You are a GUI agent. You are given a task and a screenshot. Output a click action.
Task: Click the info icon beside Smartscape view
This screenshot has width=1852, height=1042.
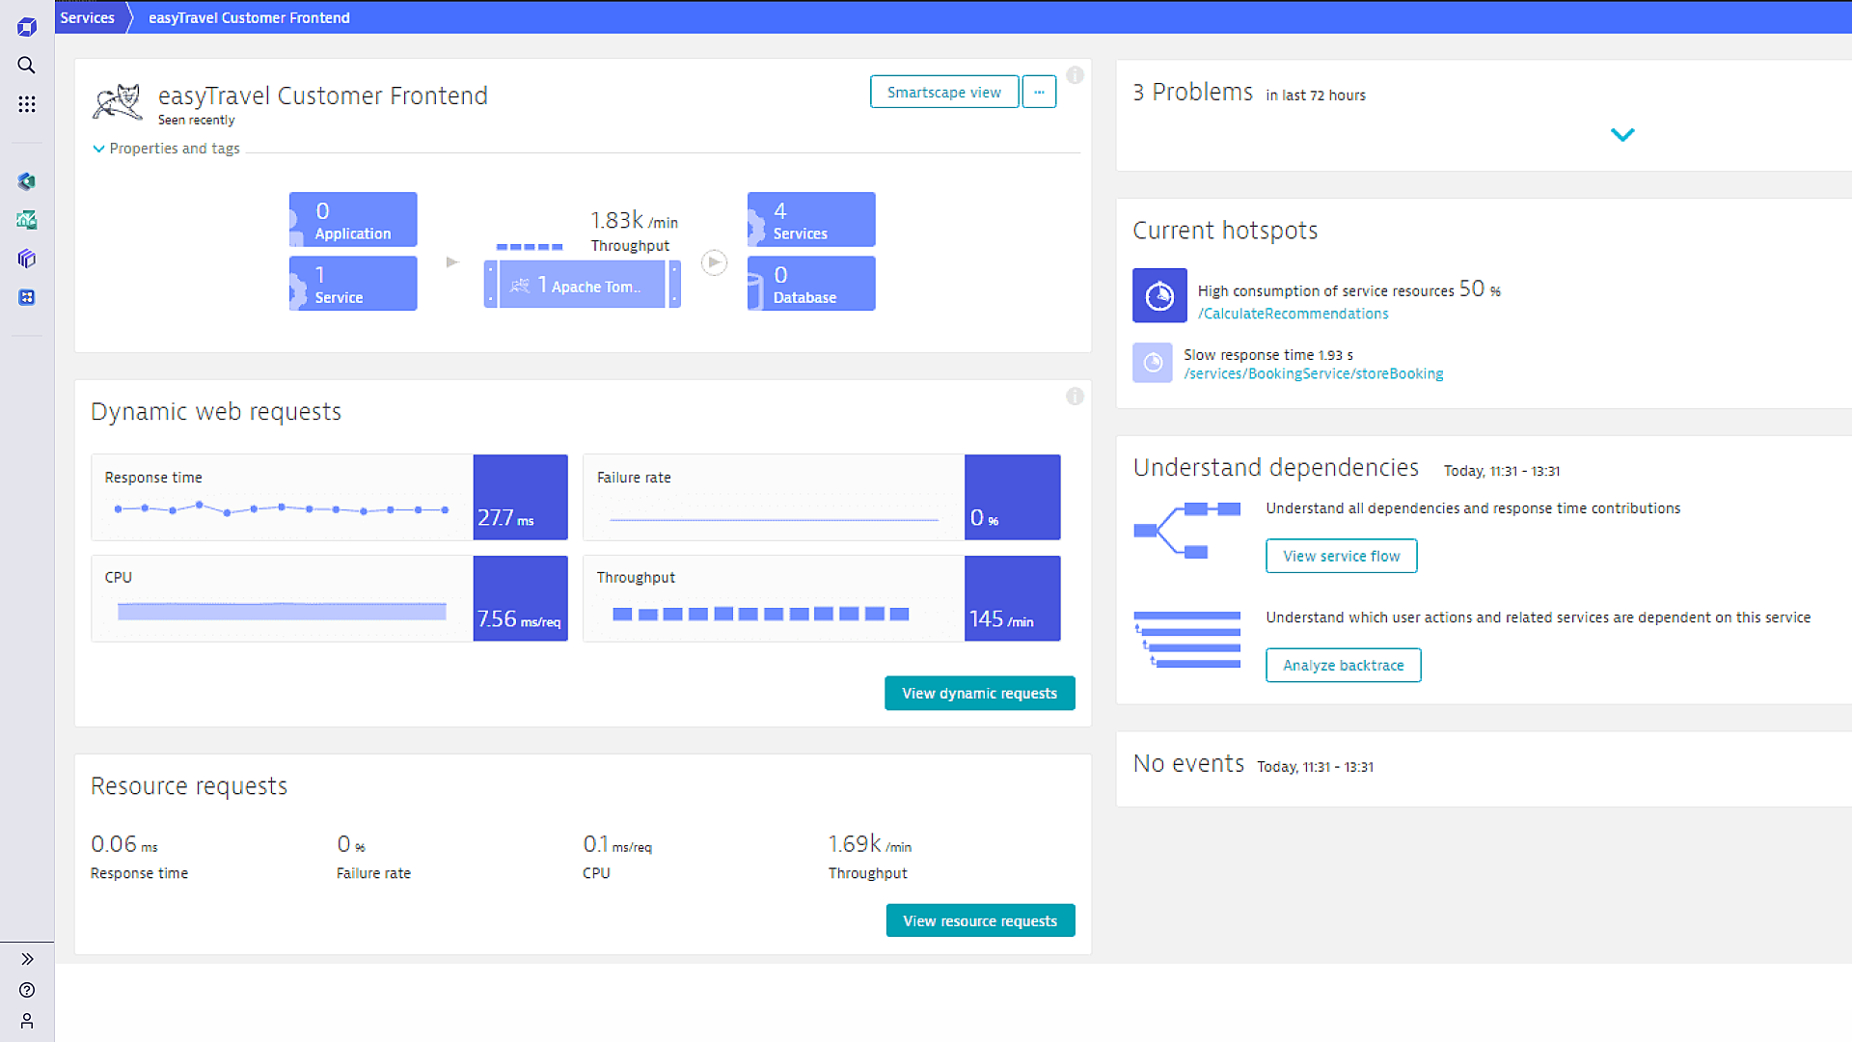[1075, 75]
